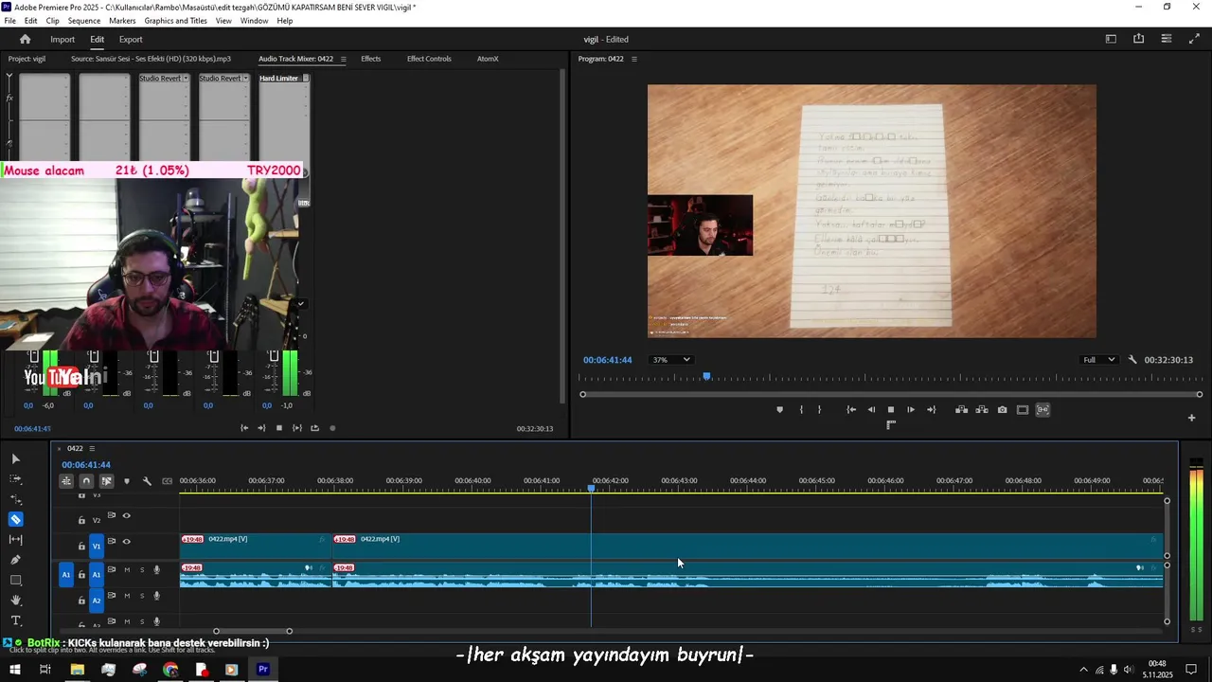The image size is (1212, 682).
Task: Step back one frame
Action: point(871,410)
